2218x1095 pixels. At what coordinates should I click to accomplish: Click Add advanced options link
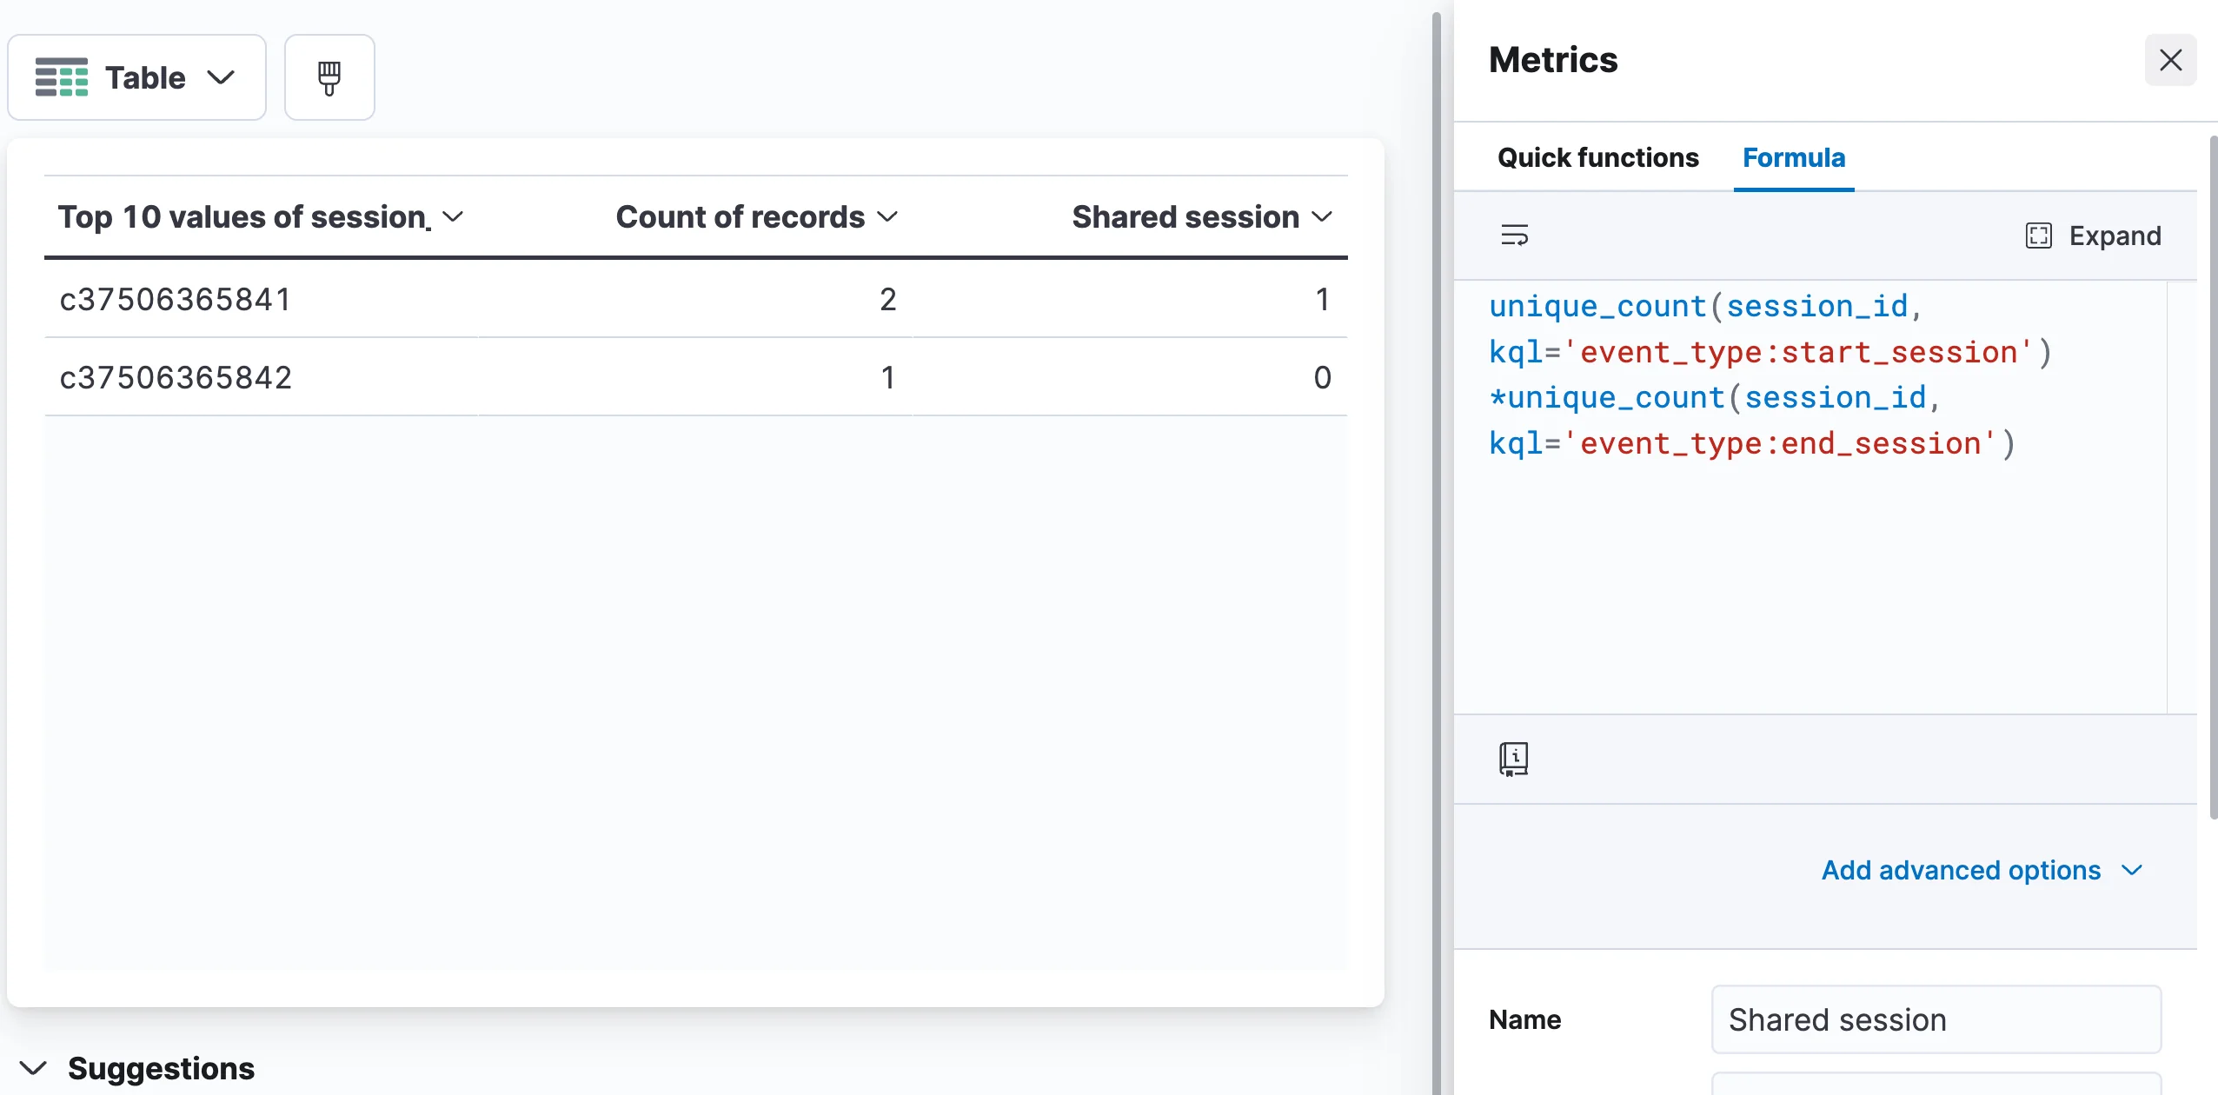[1961, 870]
